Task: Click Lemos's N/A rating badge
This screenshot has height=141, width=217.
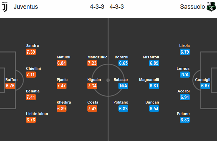Action: 185,74
